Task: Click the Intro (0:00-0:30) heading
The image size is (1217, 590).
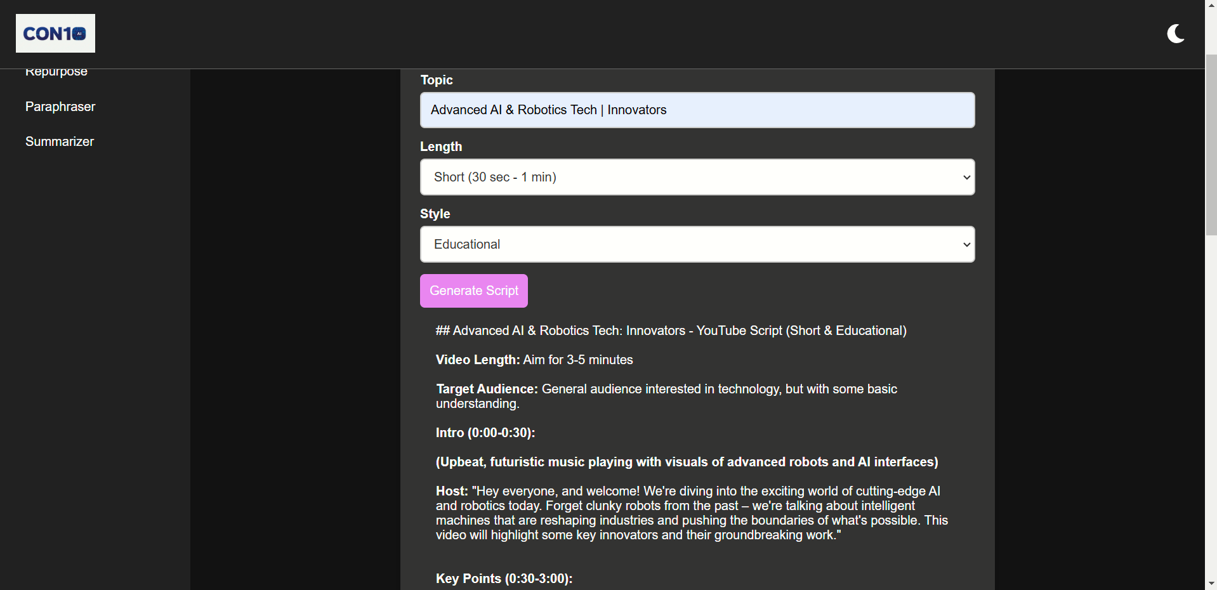Action: pyautogui.click(x=485, y=433)
